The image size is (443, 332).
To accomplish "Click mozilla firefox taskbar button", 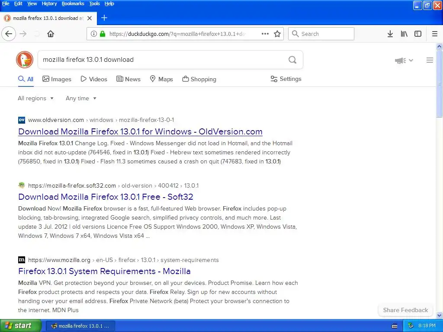I will [x=80, y=326].
